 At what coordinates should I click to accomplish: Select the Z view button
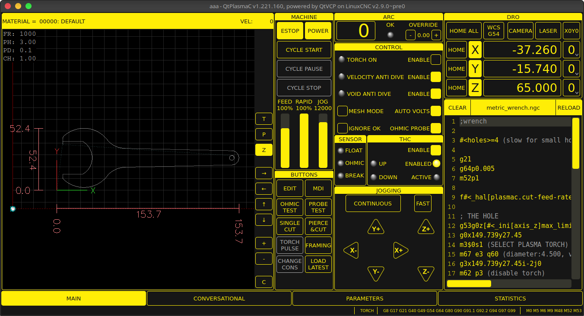point(264,150)
